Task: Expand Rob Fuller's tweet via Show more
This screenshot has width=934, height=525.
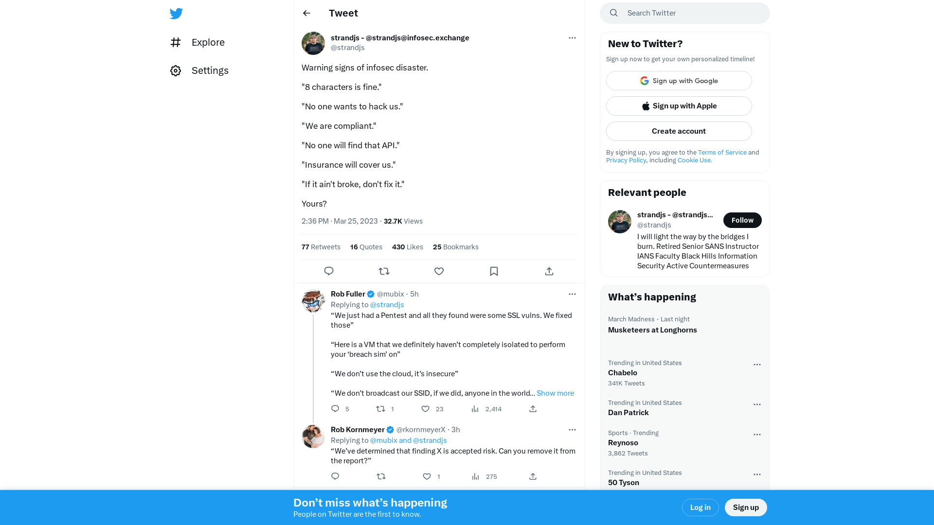Action: (x=554, y=393)
